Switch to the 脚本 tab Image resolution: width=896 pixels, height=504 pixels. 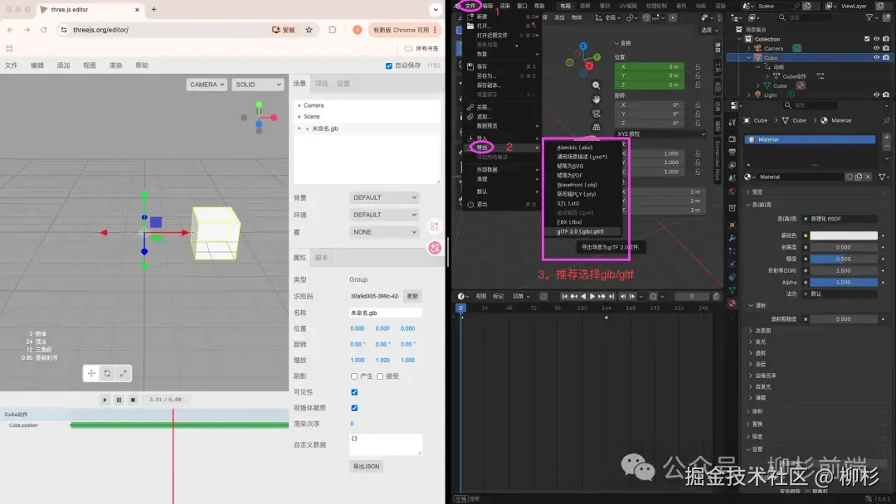[x=321, y=258]
